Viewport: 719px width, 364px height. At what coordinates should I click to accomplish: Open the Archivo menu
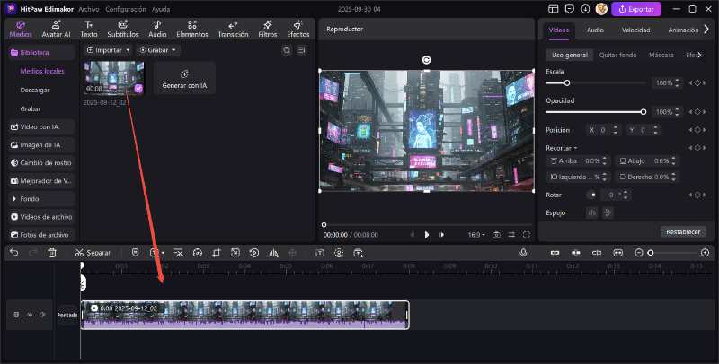pyautogui.click(x=89, y=8)
